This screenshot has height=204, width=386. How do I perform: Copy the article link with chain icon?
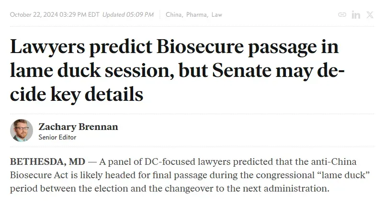pos(342,15)
